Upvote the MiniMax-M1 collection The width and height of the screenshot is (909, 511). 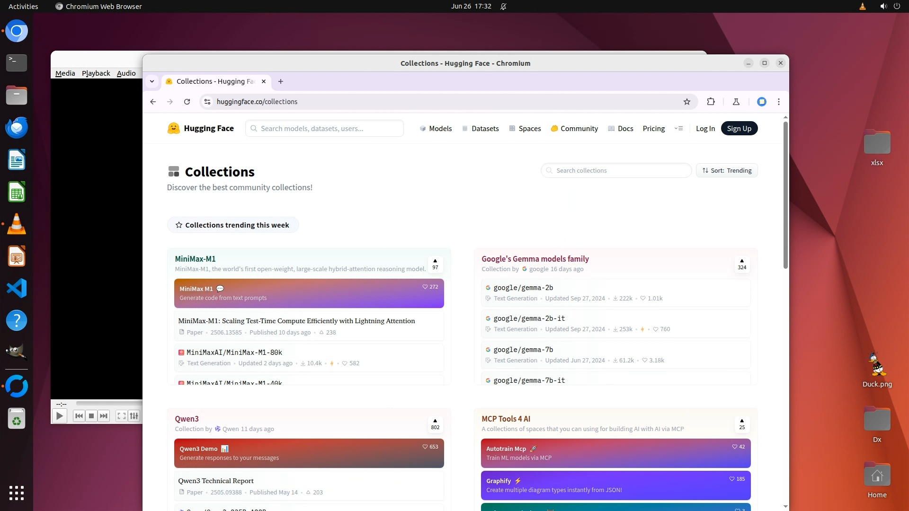(435, 264)
